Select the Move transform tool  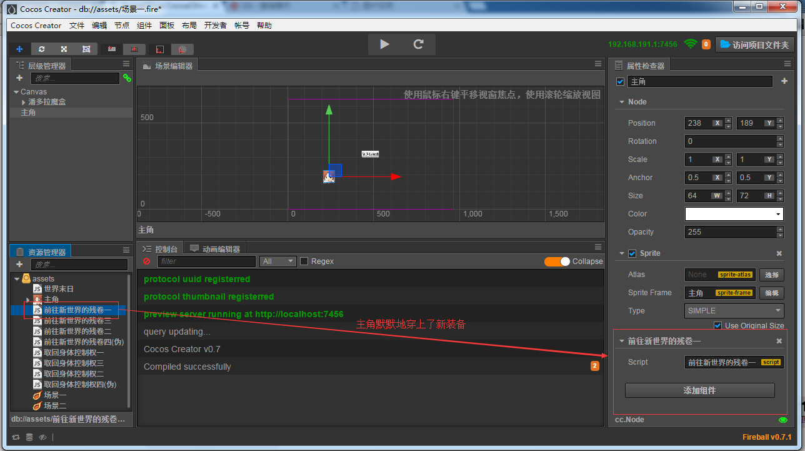(x=19, y=49)
